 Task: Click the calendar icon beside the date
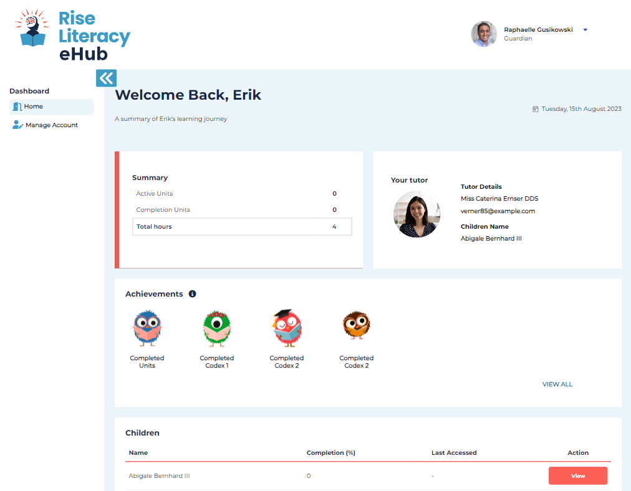(x=535, y=109)
